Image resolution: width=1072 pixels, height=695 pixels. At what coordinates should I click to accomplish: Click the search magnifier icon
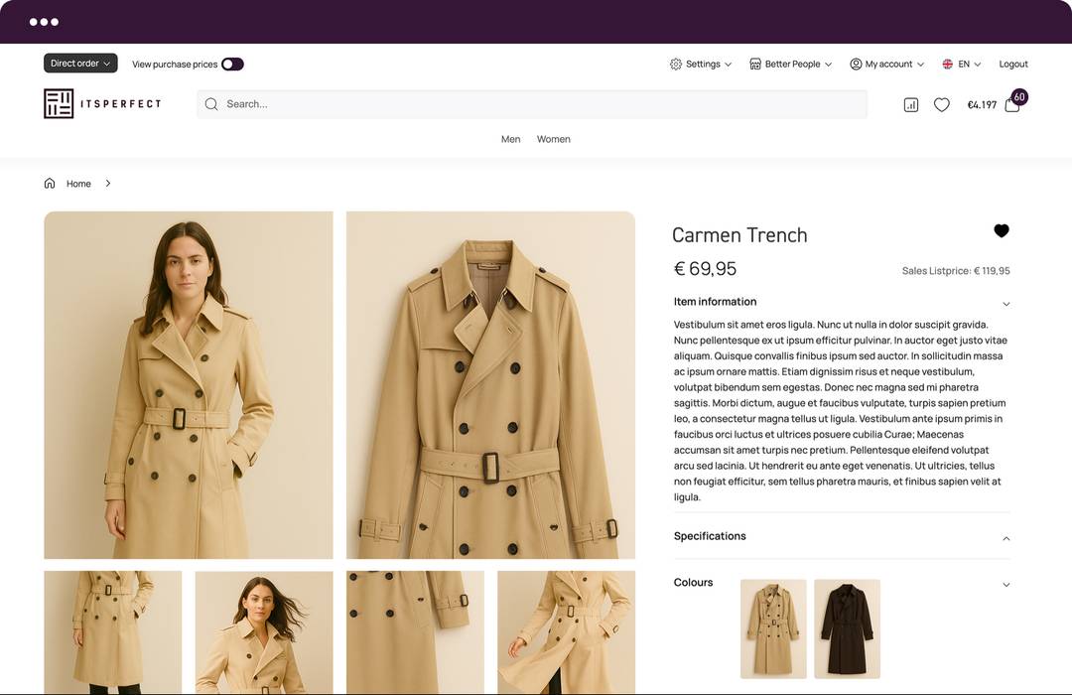point(211,104)
